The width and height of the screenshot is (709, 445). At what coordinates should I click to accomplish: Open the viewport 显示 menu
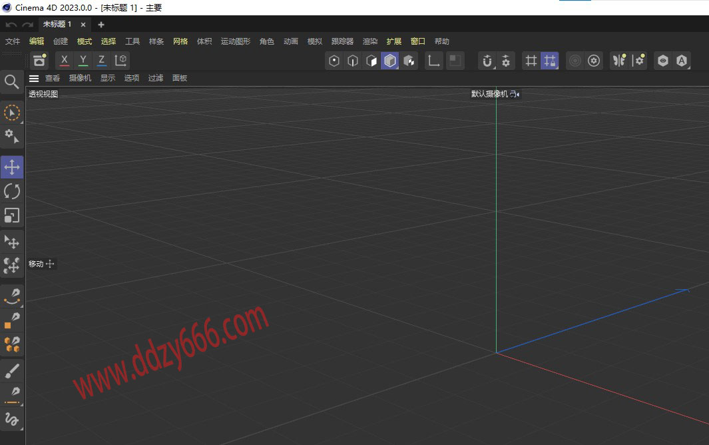pos(108,79)
